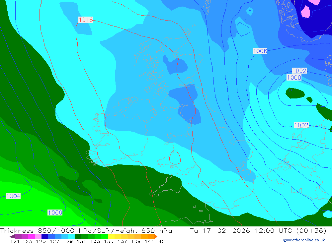Click the purple left arrow of legend
Screen dimensions: 332x243
12,236
